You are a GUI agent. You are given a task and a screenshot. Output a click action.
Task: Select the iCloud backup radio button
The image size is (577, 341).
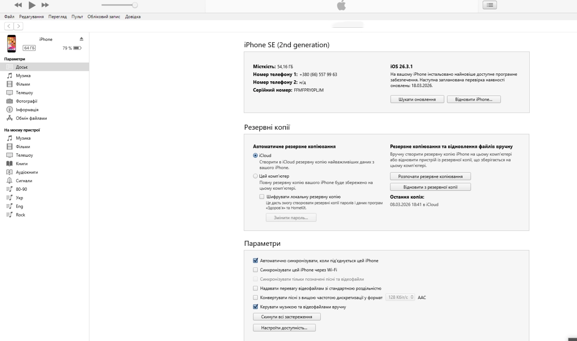(255, 156)
